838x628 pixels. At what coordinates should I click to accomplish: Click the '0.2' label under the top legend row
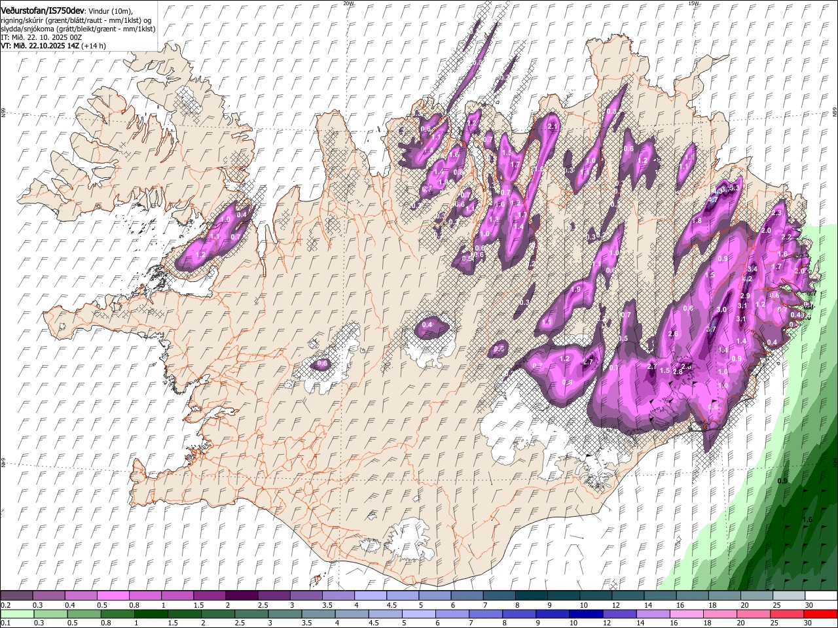(5, 605)
